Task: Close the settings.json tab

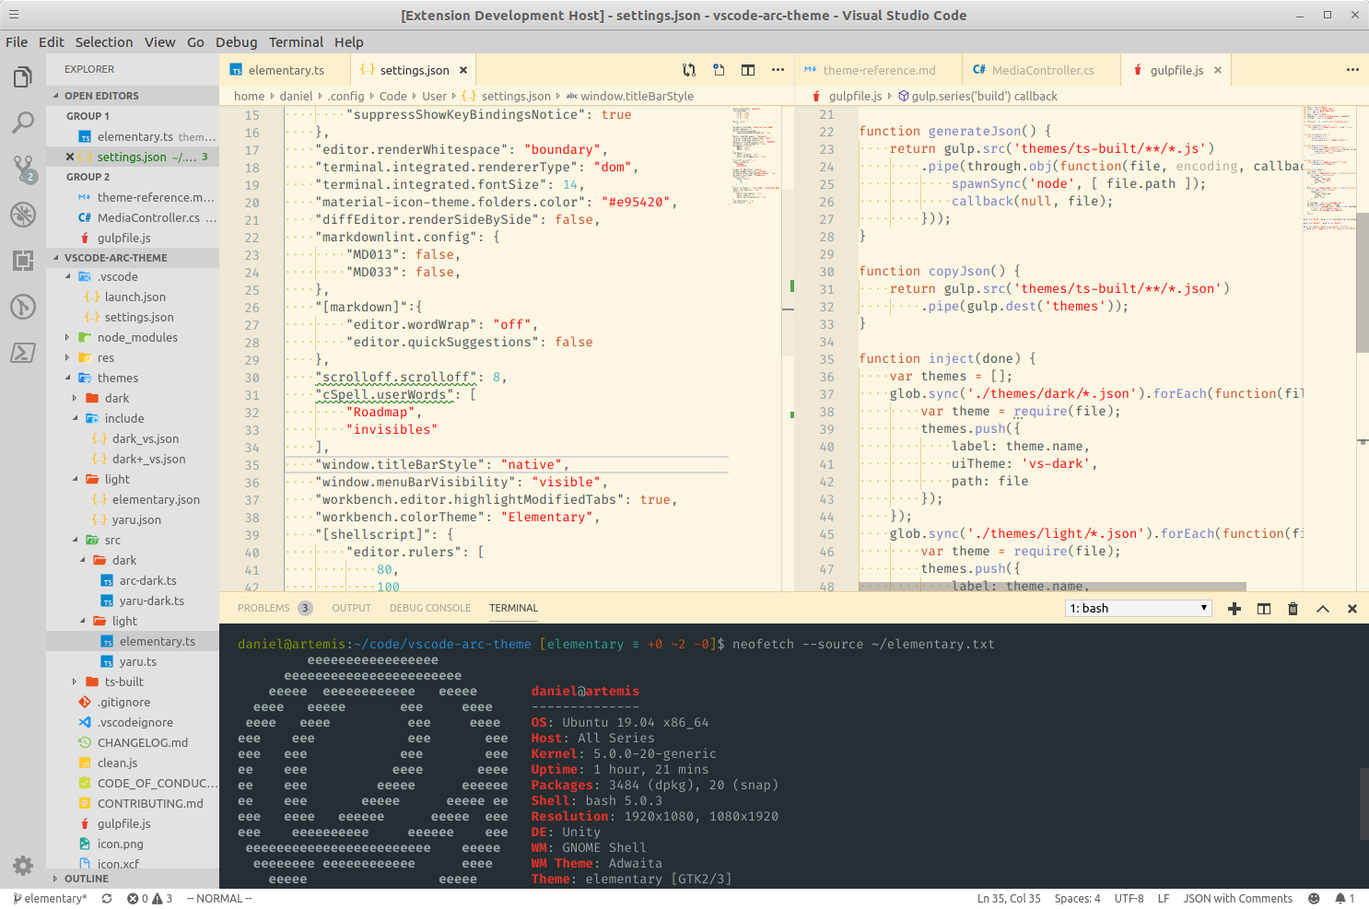Action: 463,70
